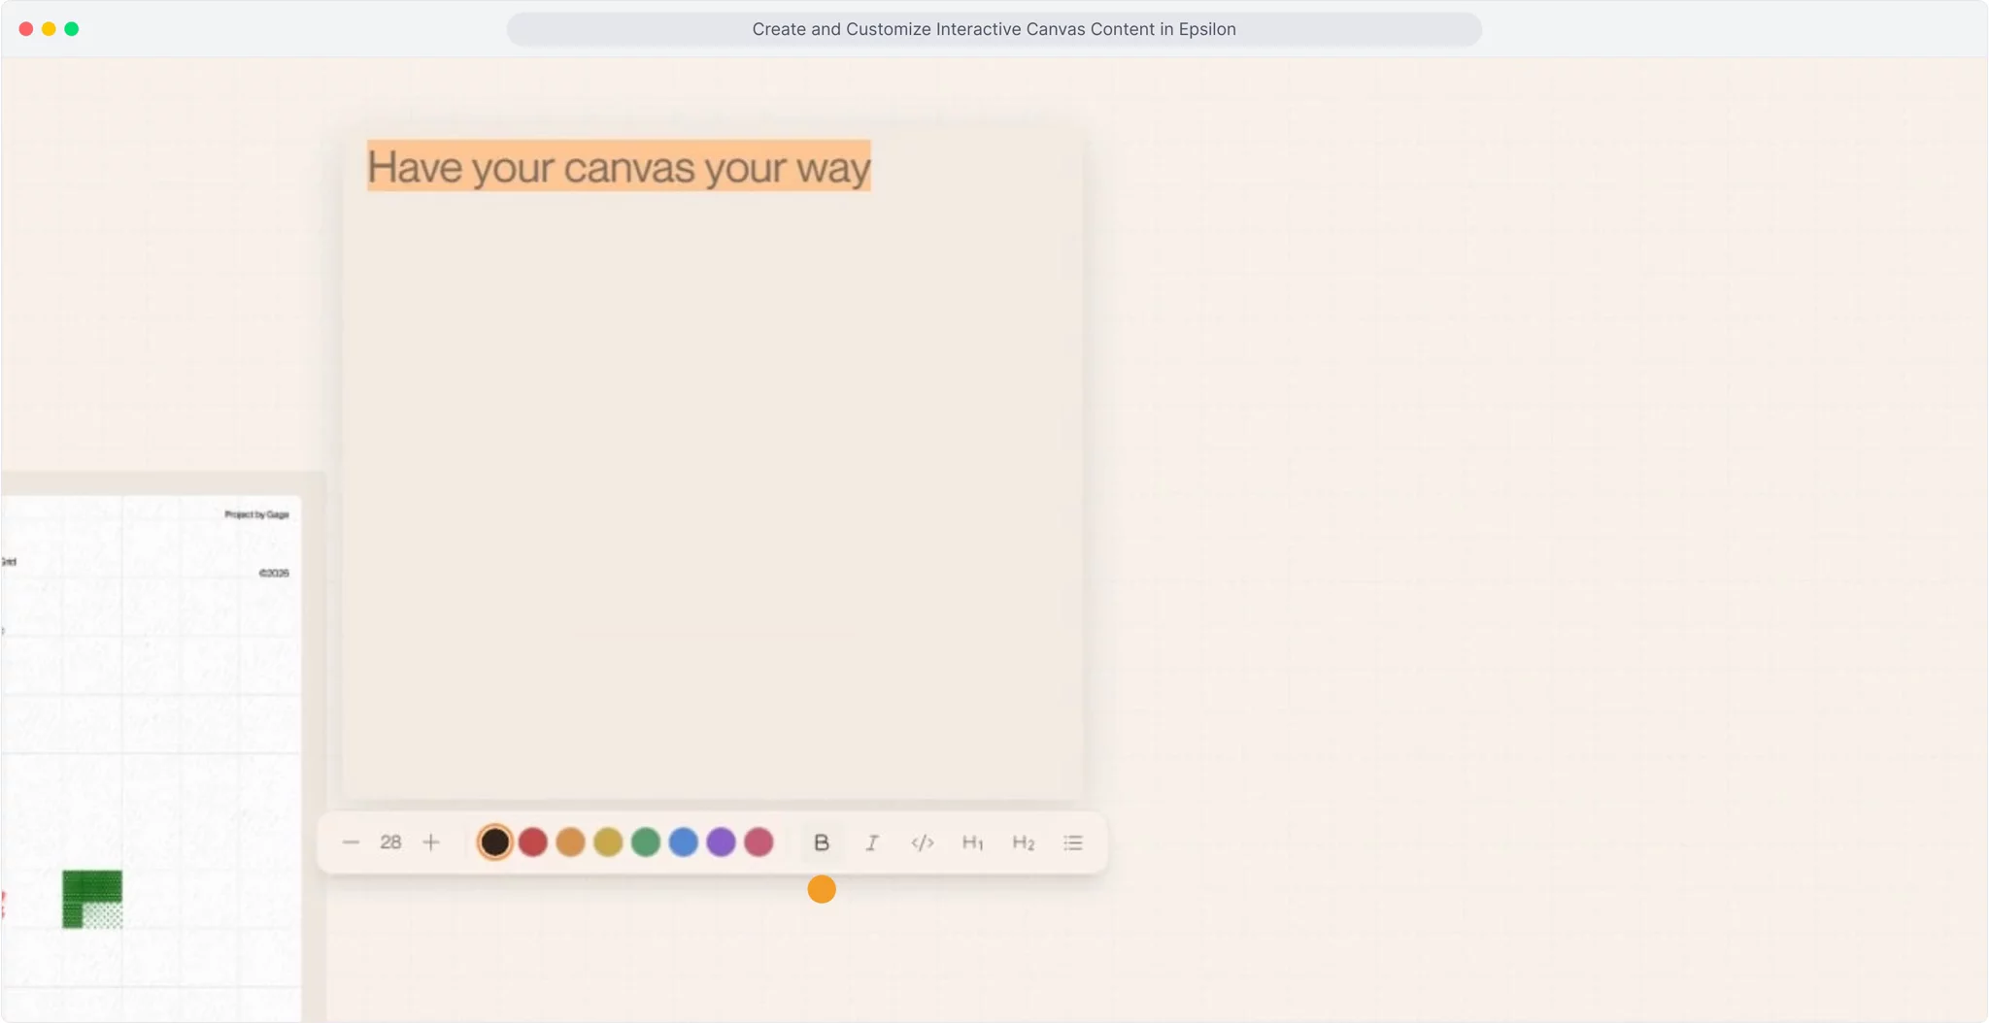Apply Heading 1 style
The height and width of the screenshot is (1023, 1989).
click(973, 842)
